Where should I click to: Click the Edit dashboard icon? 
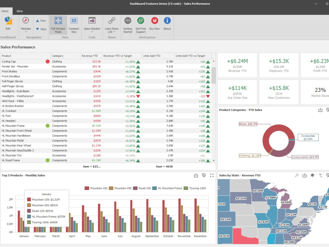[x=8, y=21]
